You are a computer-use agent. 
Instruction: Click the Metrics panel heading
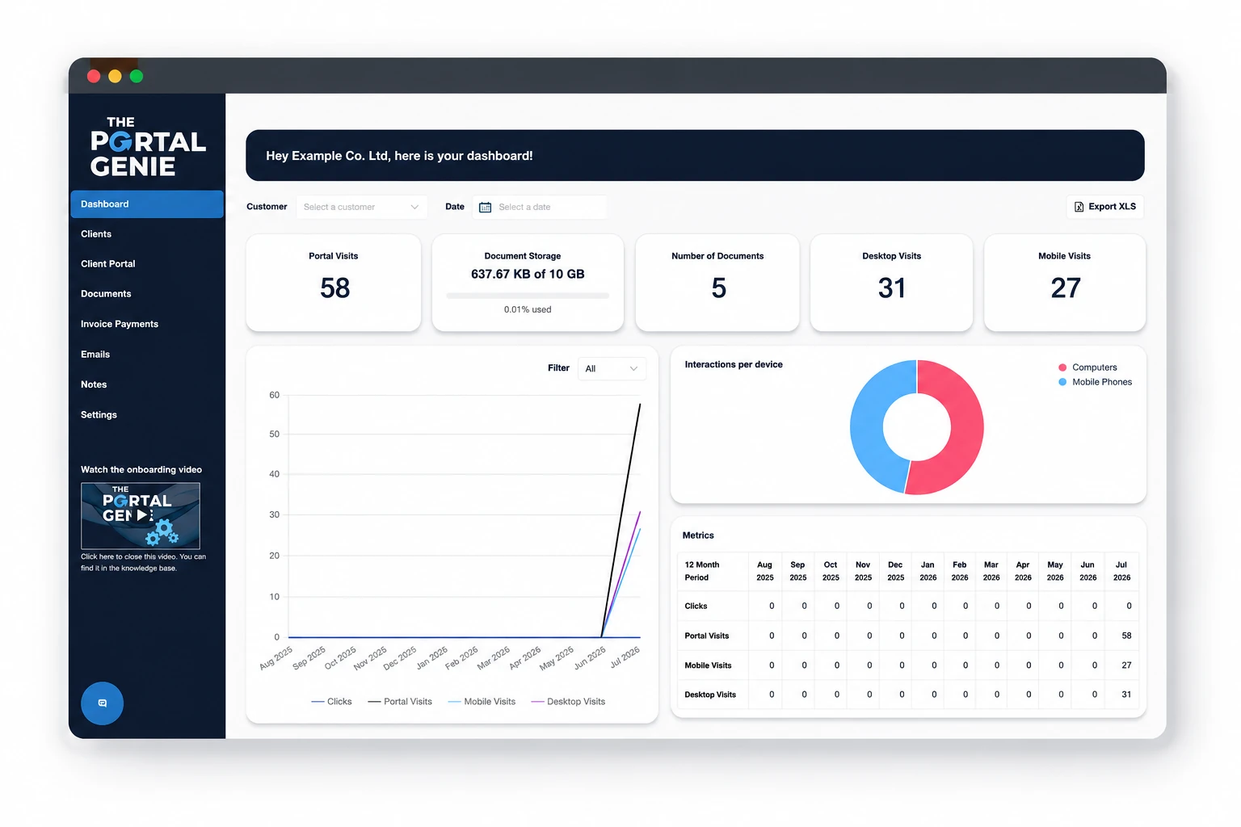(x=698, y=535)
